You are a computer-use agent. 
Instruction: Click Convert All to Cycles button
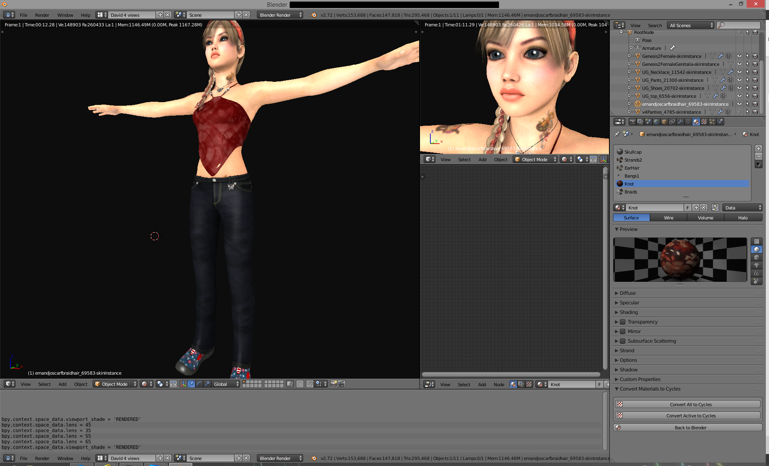click(690, 405)
